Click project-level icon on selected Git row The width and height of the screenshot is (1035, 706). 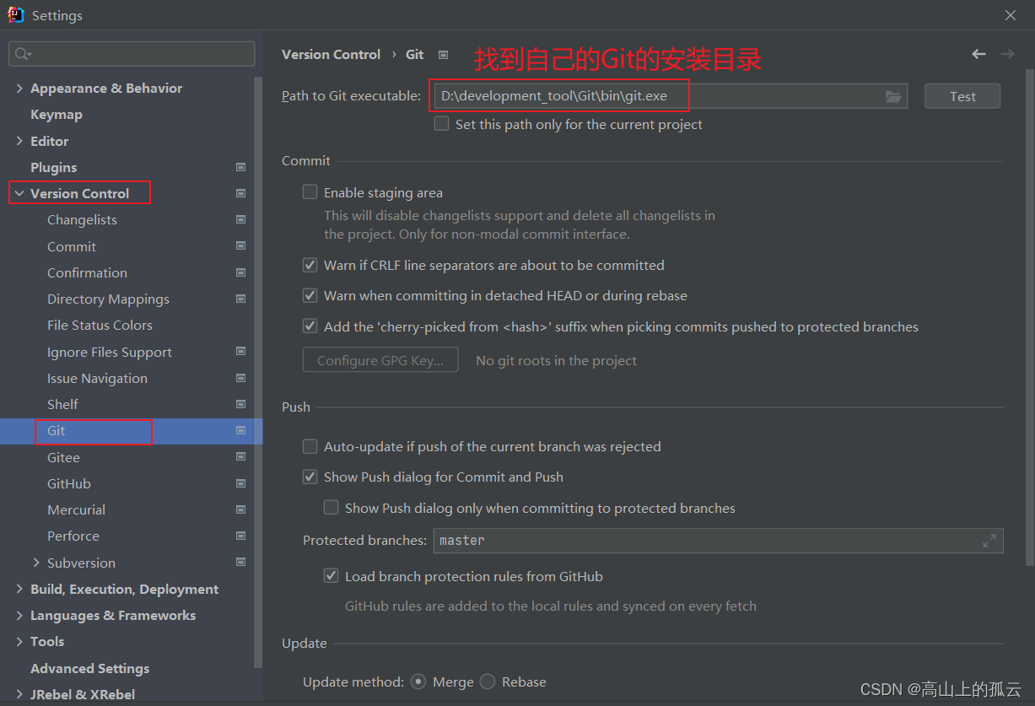241,430
